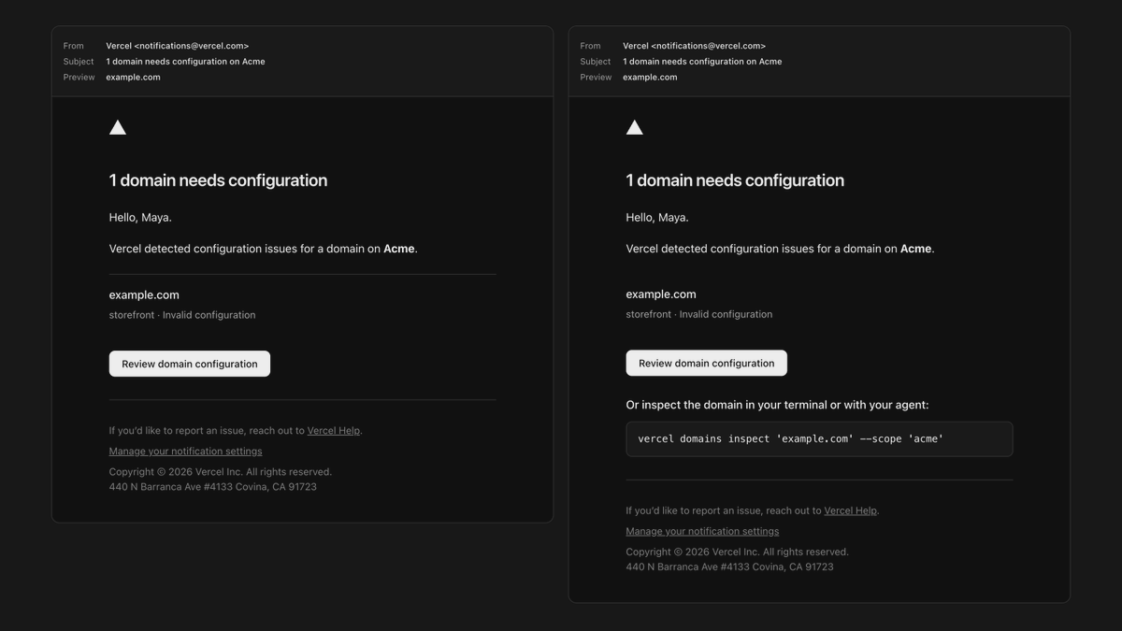Click the copyright line in left email footer
This screenshot has height=631, width=1122.
221,472
